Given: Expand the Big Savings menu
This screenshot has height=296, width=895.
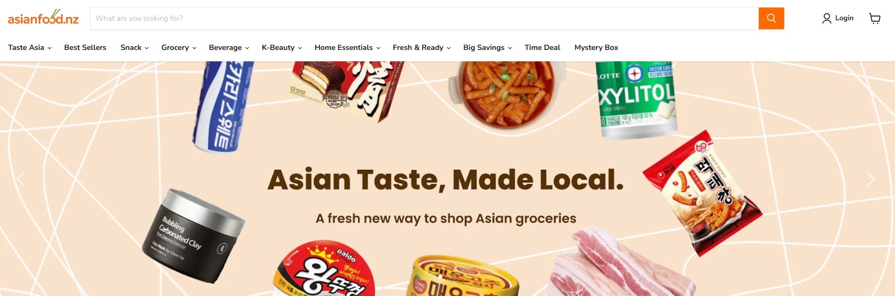Looking at the screenshot, I should [487, 48].
